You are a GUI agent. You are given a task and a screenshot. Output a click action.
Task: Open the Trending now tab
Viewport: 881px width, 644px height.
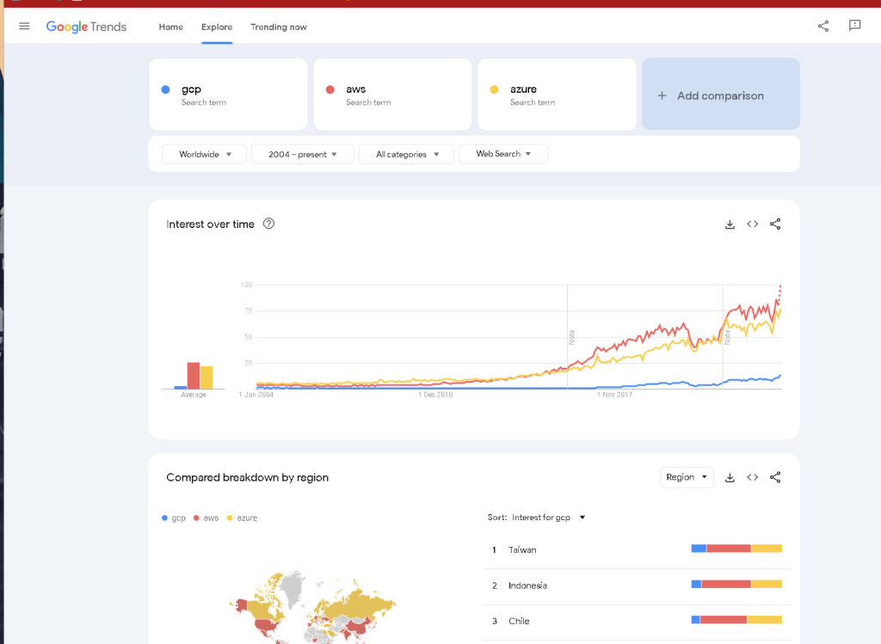tap(279, 27)
